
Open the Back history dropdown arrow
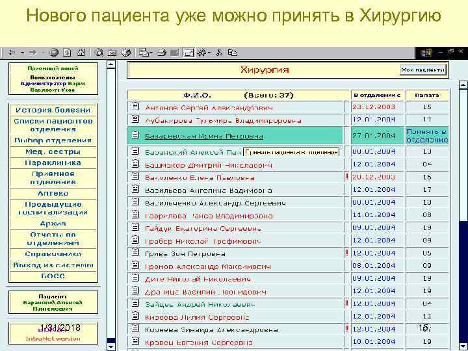22,53
